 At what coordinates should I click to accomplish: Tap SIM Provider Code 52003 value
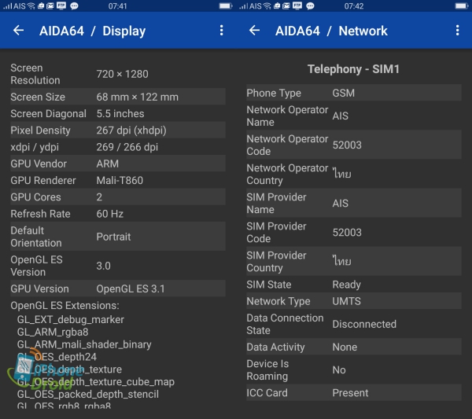click(x=347, y=233)
